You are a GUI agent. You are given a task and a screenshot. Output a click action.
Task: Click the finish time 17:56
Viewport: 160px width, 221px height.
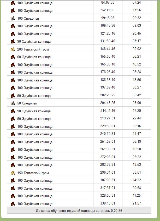137,10
